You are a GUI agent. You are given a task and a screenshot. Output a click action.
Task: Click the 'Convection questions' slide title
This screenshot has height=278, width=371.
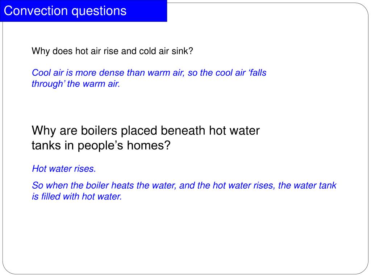pos(65,11)
